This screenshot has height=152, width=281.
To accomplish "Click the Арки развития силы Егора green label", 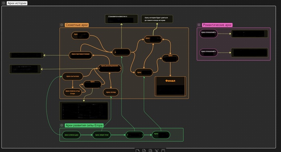I will 84,125.
